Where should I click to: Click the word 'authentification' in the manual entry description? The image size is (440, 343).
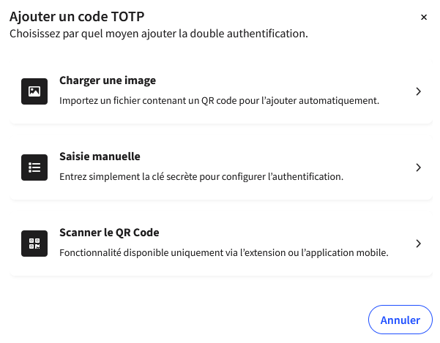[308, 176]
